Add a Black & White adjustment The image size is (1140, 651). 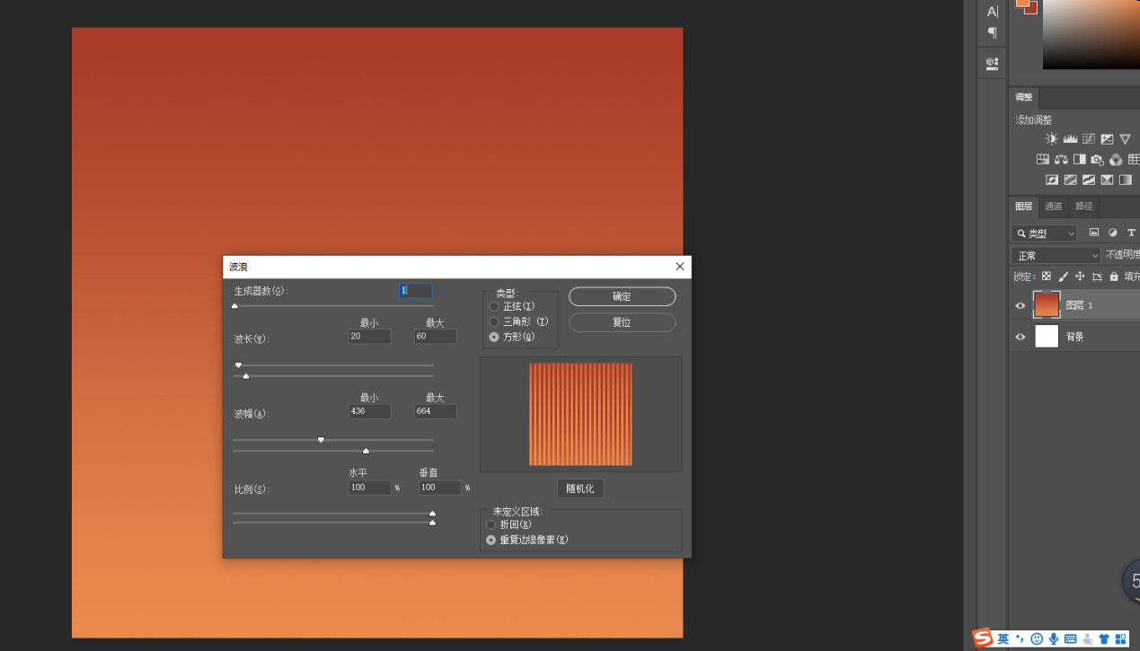(x=1079, y=160)
